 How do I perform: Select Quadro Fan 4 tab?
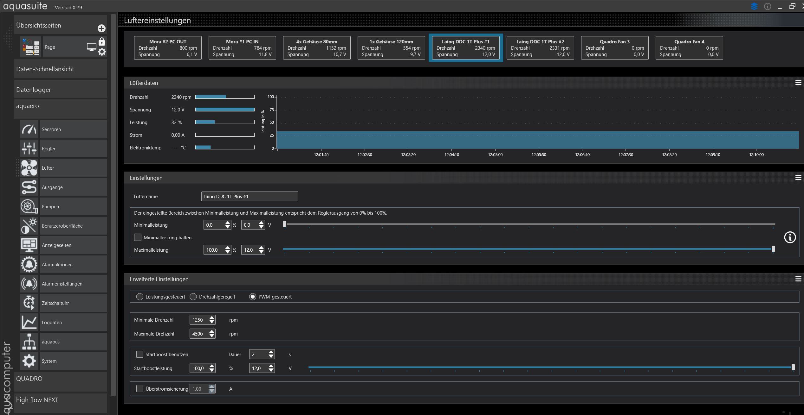[x=689, y=48]
